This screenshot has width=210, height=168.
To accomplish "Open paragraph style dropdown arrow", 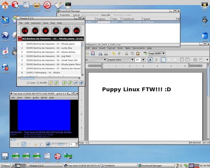I will tap(105, 60).
